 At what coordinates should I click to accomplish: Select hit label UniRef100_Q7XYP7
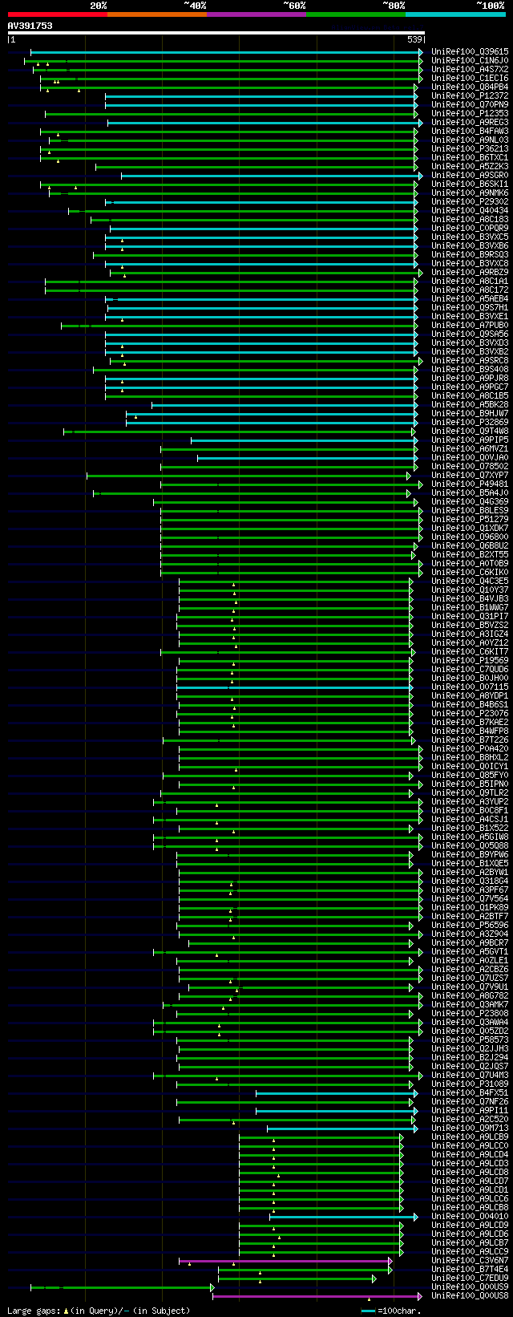[x=470, y=475]
